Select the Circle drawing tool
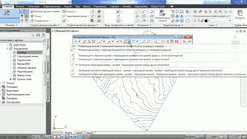This screenshot has width=247, height=139. click(144, 16)
